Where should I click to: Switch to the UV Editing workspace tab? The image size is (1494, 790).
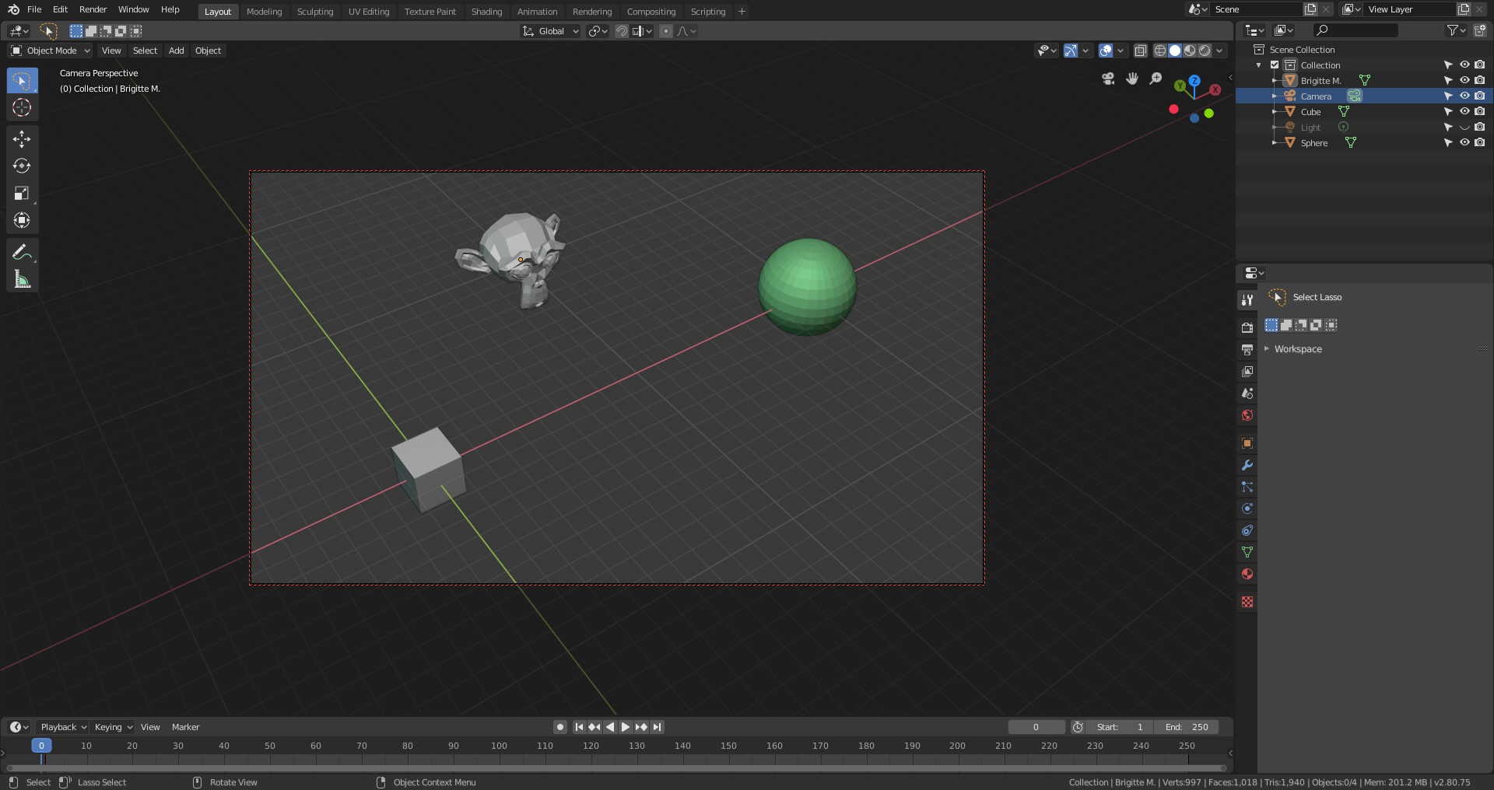(369, 12)
